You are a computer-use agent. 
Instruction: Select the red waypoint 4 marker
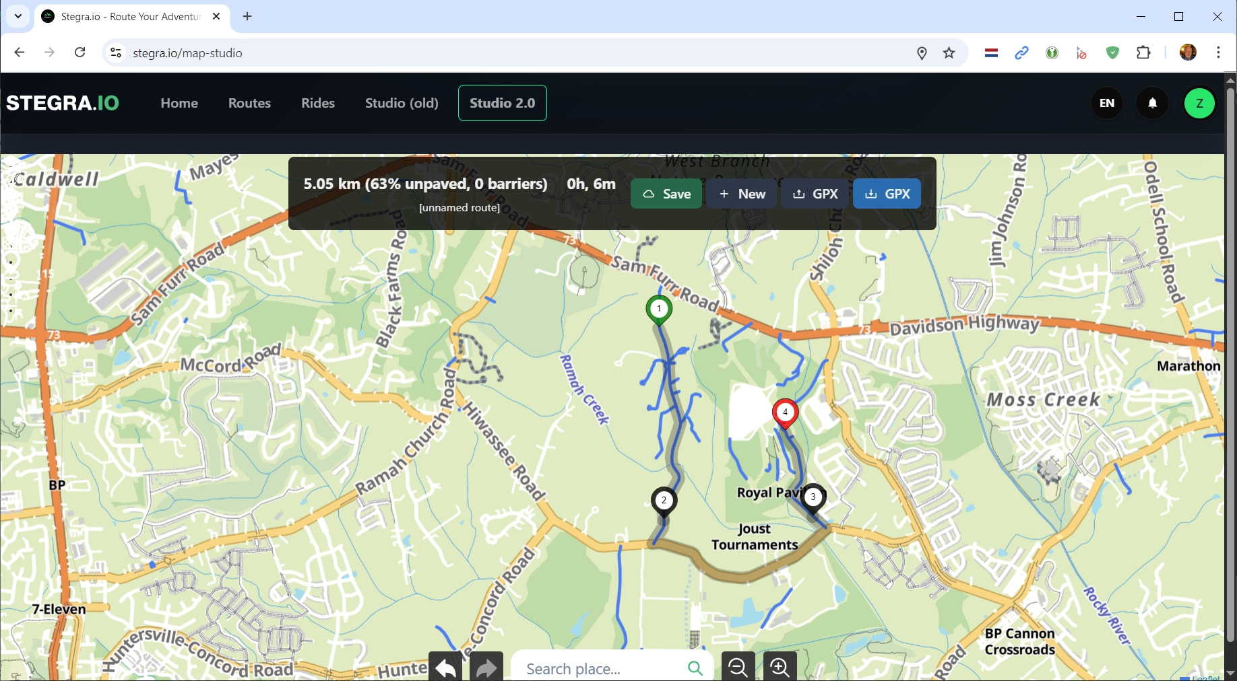tap(785, 412)
